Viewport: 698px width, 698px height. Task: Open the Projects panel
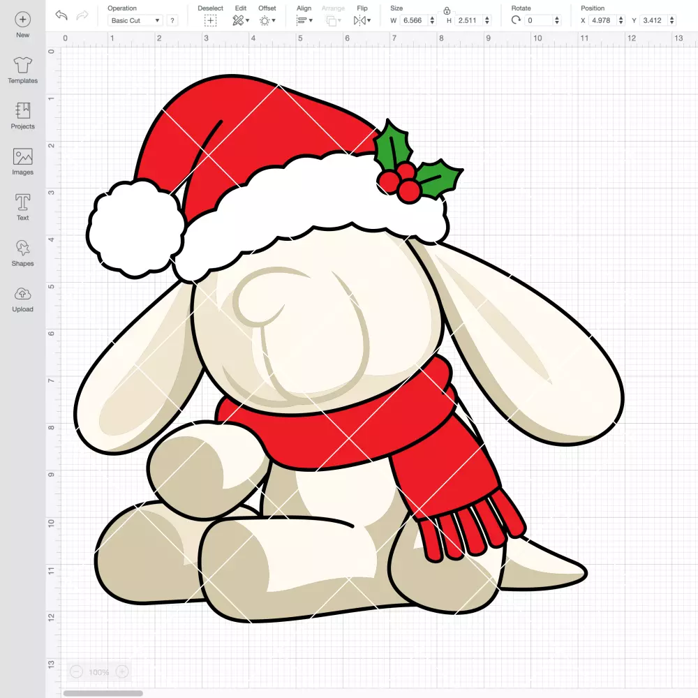[23, 116]
